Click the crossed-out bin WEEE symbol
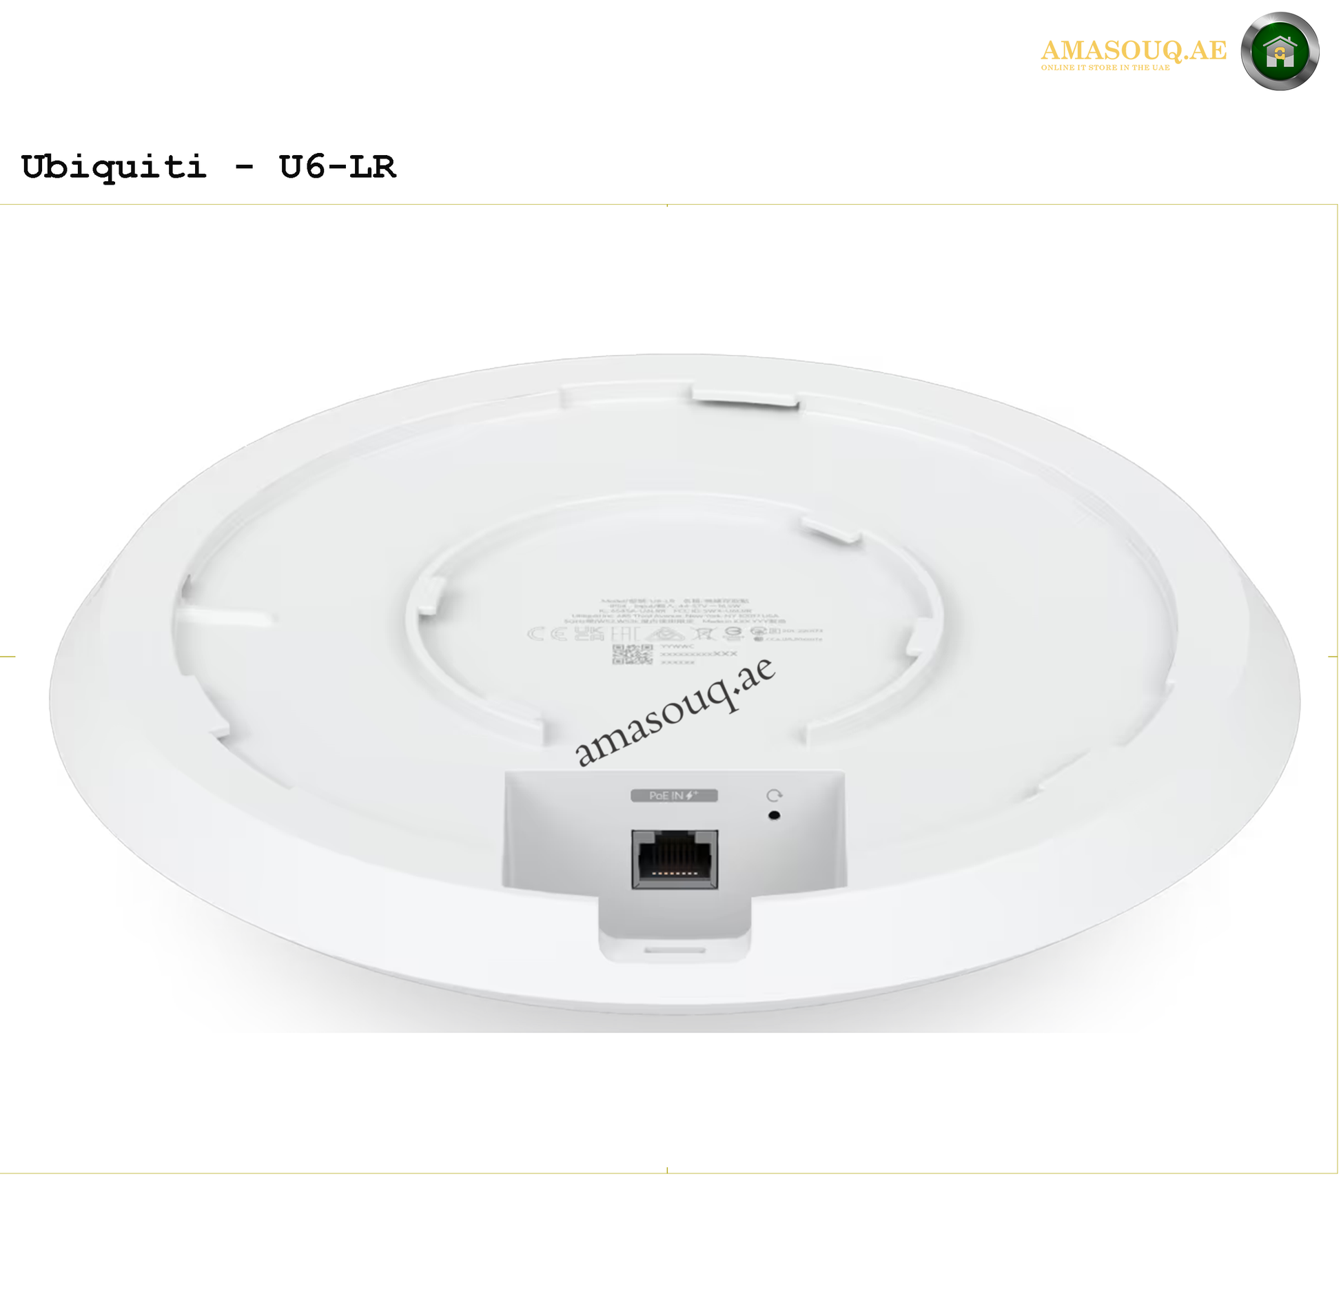 (x=704, y=634)
